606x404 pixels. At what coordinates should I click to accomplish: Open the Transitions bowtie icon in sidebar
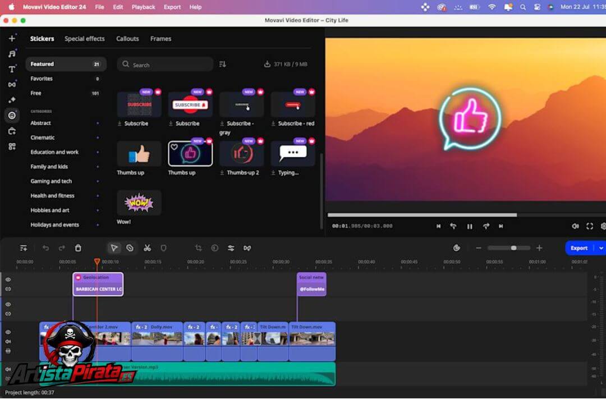point(12,85)
